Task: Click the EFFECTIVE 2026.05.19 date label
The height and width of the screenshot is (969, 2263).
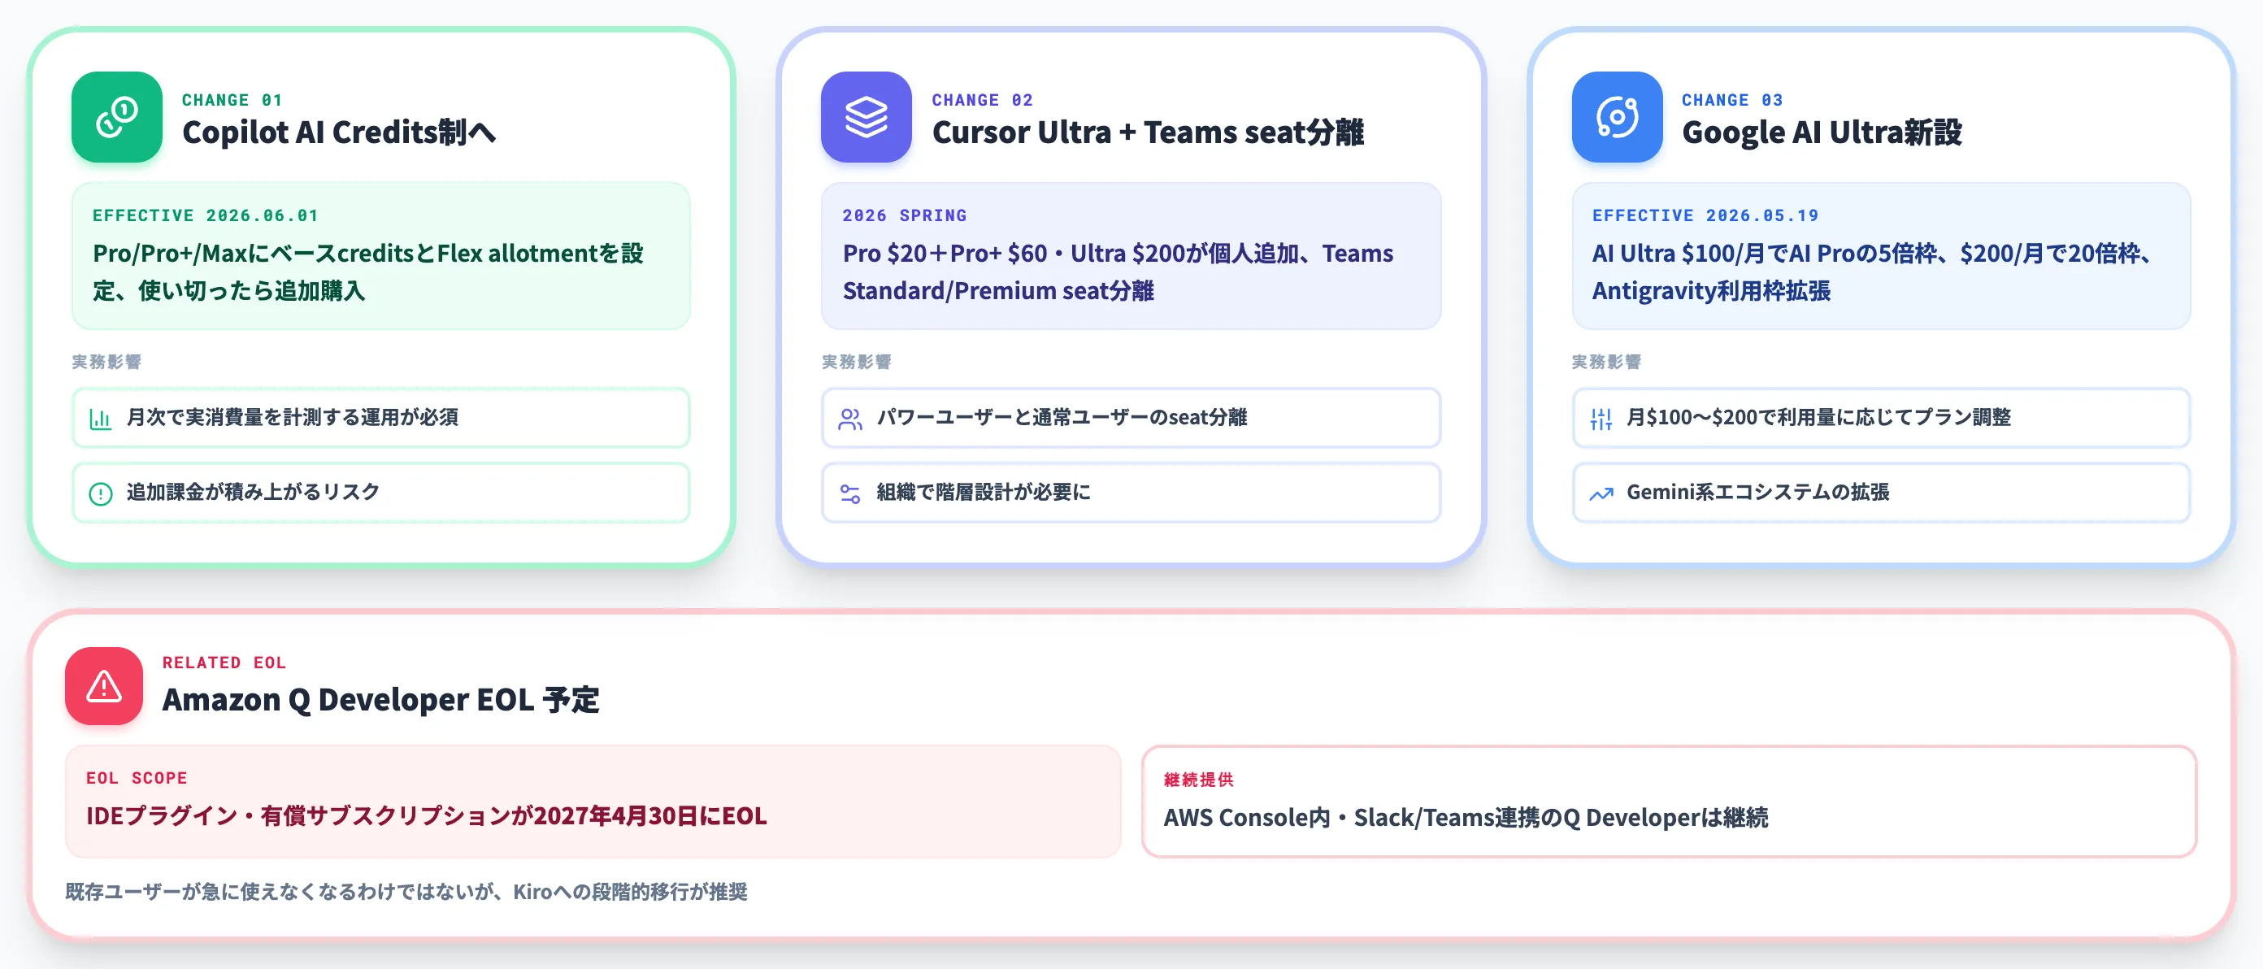Action: [x=1705, y=215]
